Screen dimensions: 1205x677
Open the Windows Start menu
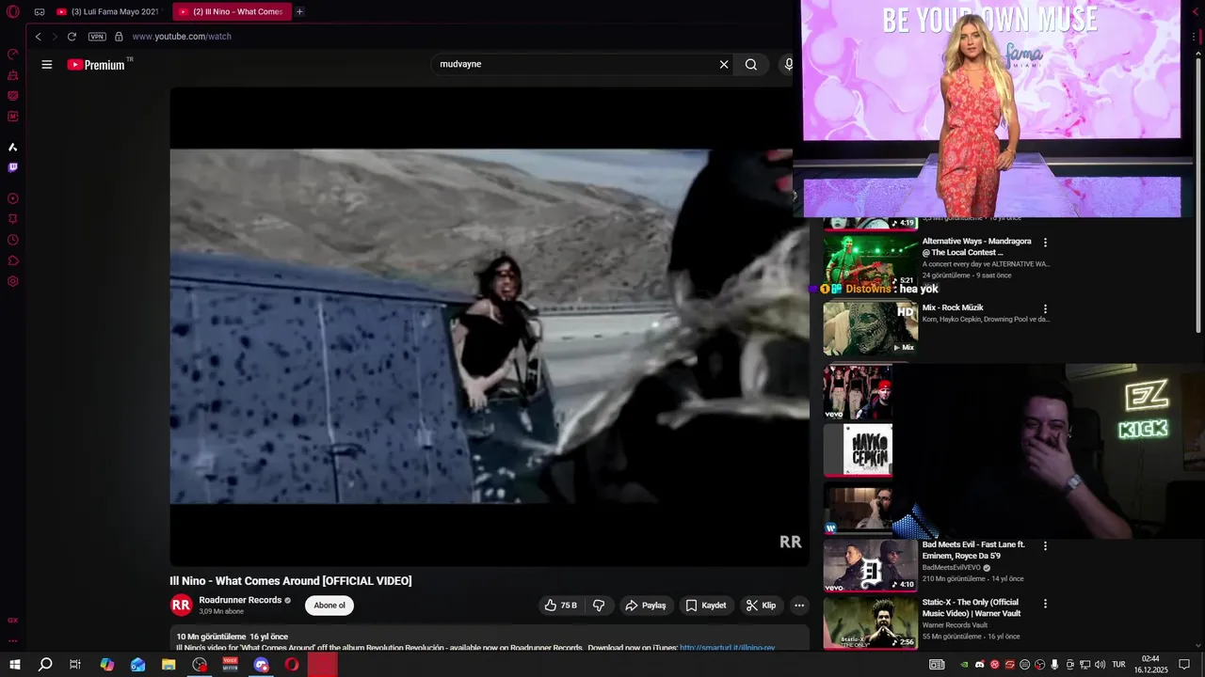click(x=15, y=665)
